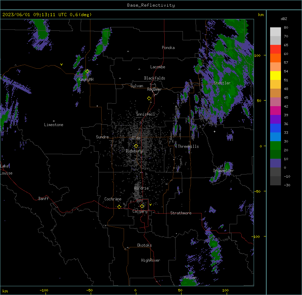The image size is (302, 295).
Task: Click the km unit label at top right
Action: (261, 15)
